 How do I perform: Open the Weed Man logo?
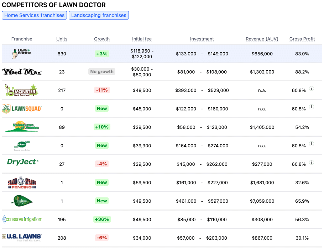[22, 72]
